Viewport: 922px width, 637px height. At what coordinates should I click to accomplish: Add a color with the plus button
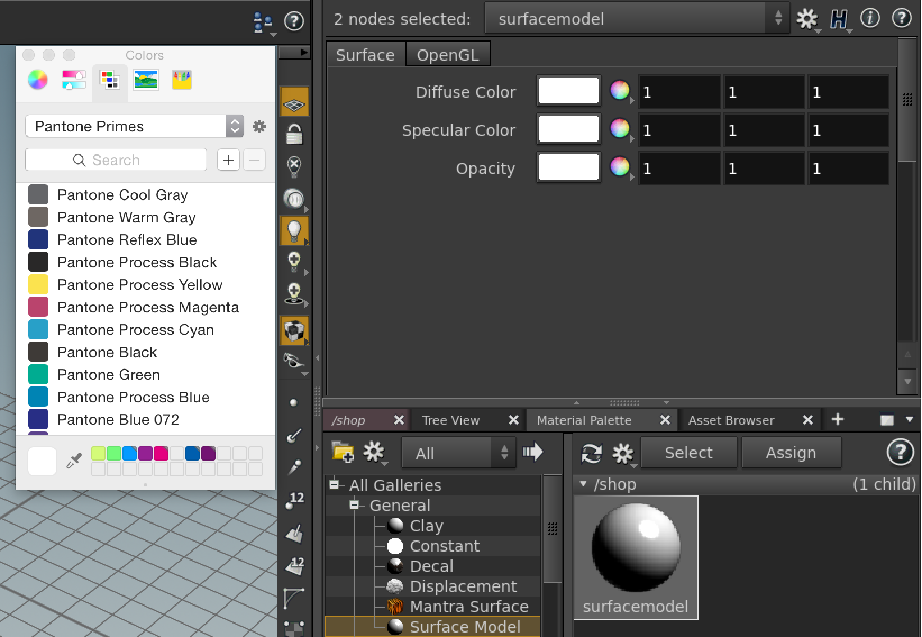(x=229, y=160)
